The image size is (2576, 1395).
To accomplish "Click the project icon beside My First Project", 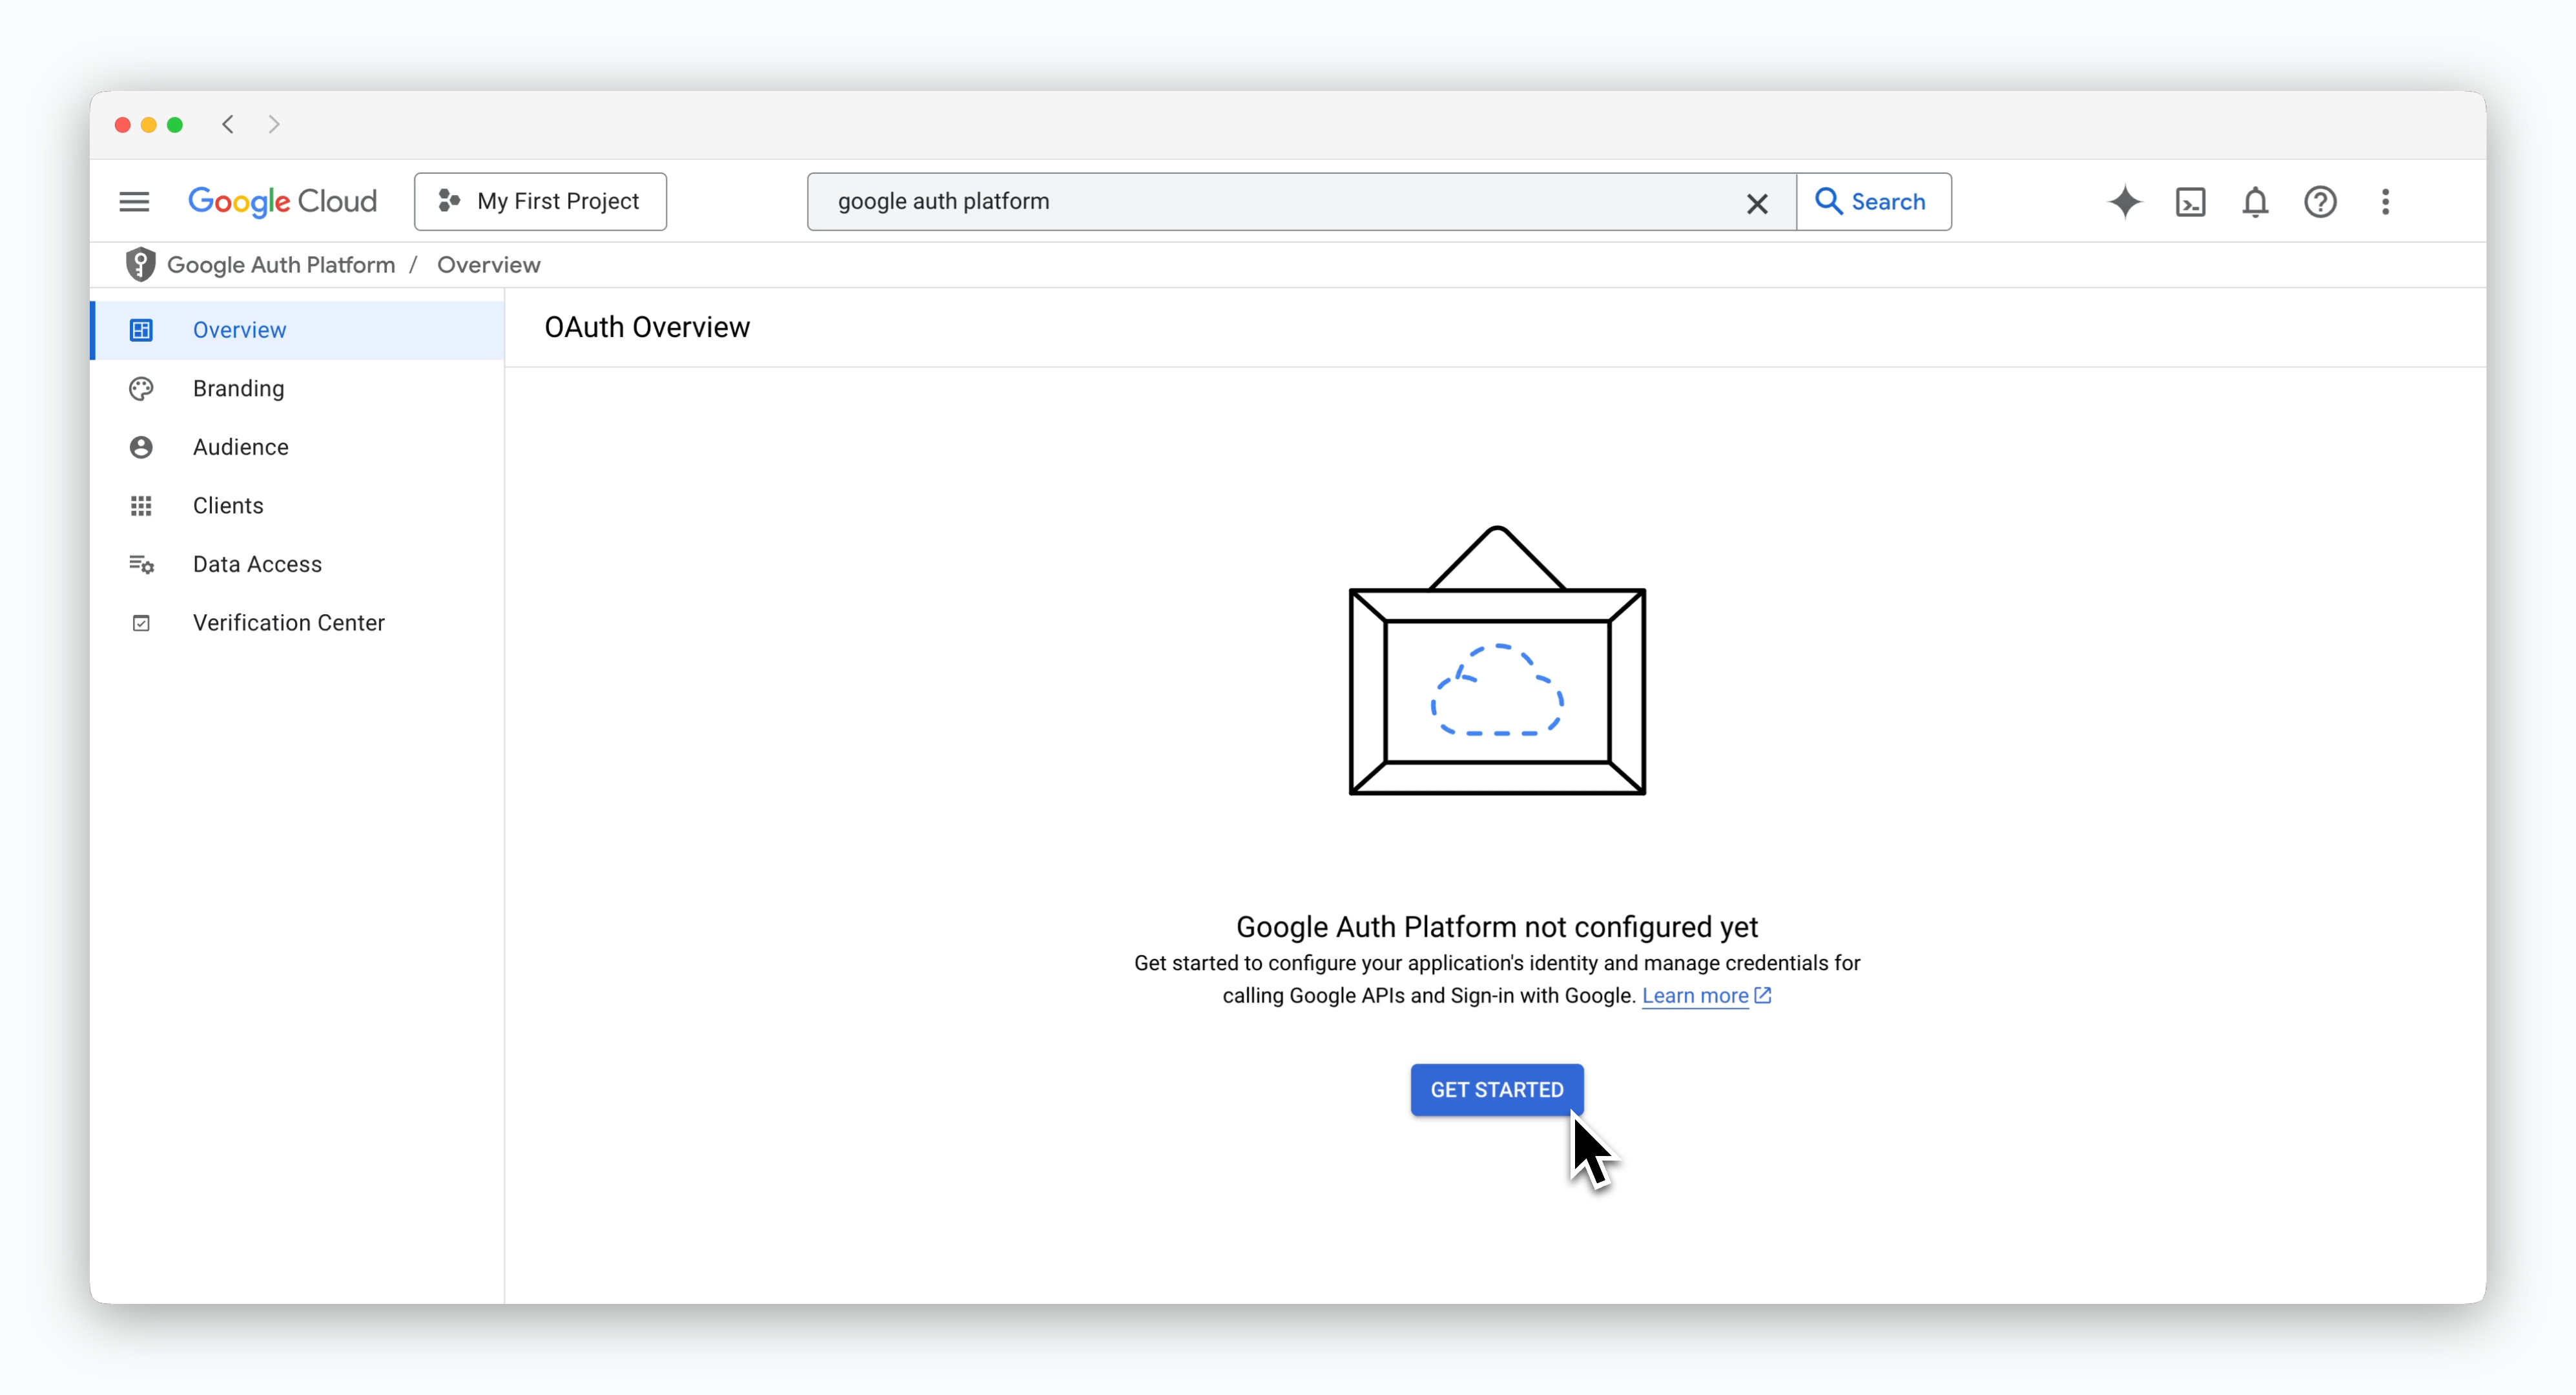I will [449, 201].
